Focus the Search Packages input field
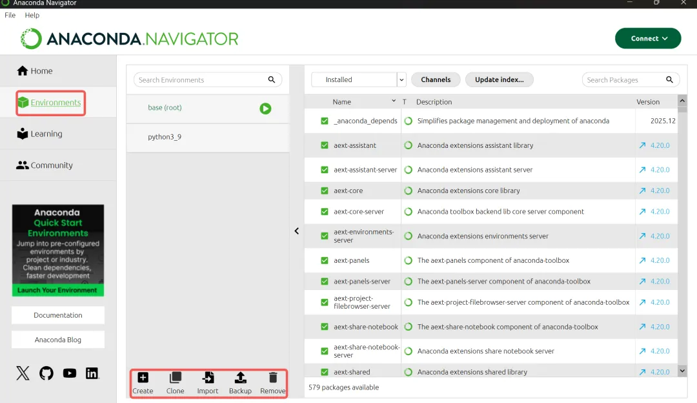 click(631, 79)
